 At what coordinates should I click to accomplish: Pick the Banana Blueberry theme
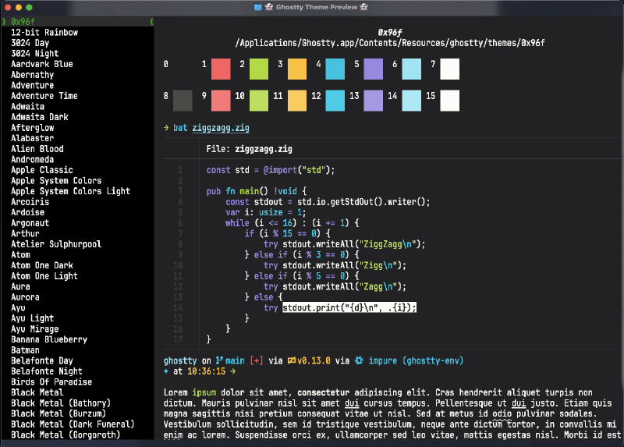49,339
